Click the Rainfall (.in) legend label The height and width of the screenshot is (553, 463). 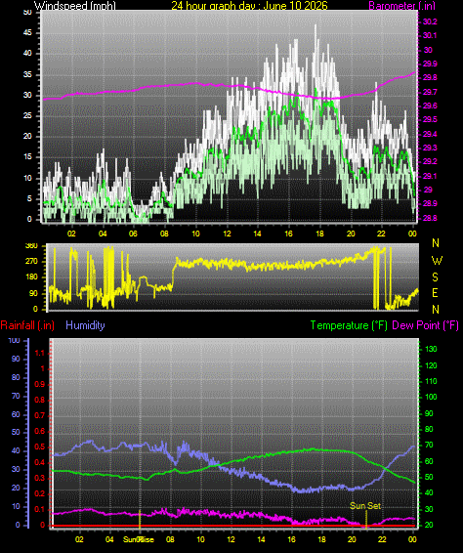point(27,325)
